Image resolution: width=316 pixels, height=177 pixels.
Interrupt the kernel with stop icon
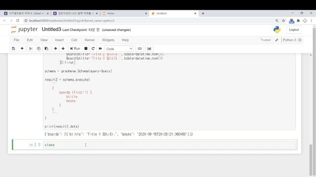(x=86, y=49)
